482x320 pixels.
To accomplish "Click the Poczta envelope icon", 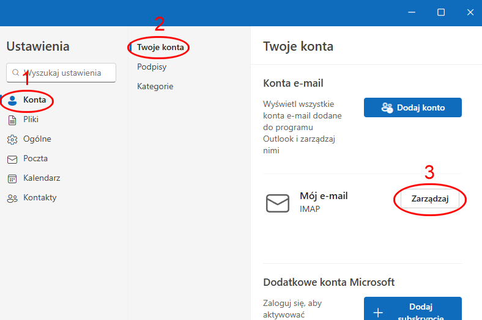I will coord(12,159).
